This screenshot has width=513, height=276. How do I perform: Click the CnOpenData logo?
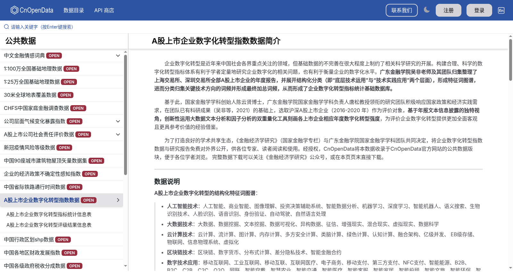[x=32, y=10]
